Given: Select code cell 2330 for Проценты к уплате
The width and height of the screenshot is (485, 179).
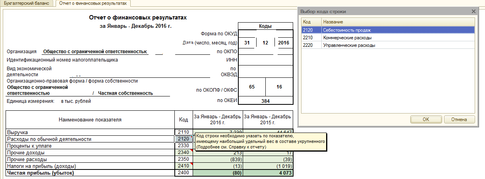Looking at the screenshot, I should click(184, 146).
